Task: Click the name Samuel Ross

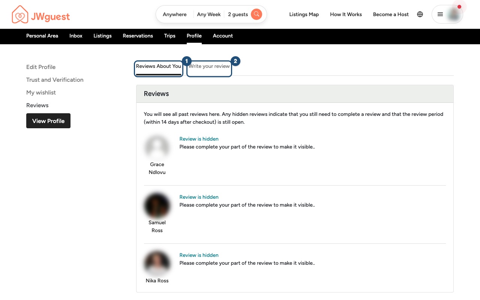Action: [157, 226]
